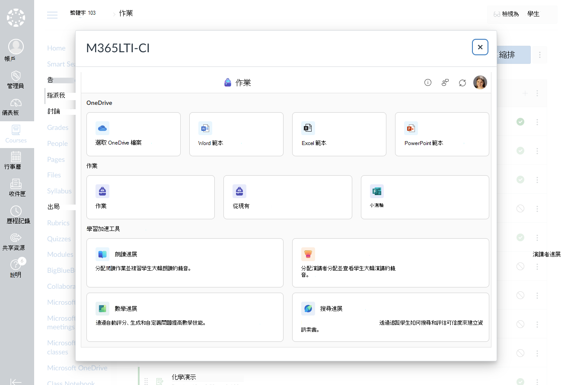Image resolution: width=561 pixels, height=385 pixels.
Task: Open the assignment group kebab menu beside the plus icon
Action: coord(537,93)
